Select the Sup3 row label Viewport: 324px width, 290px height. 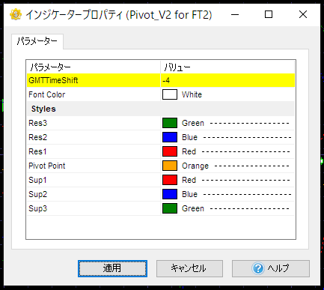[x=37, y=208]
